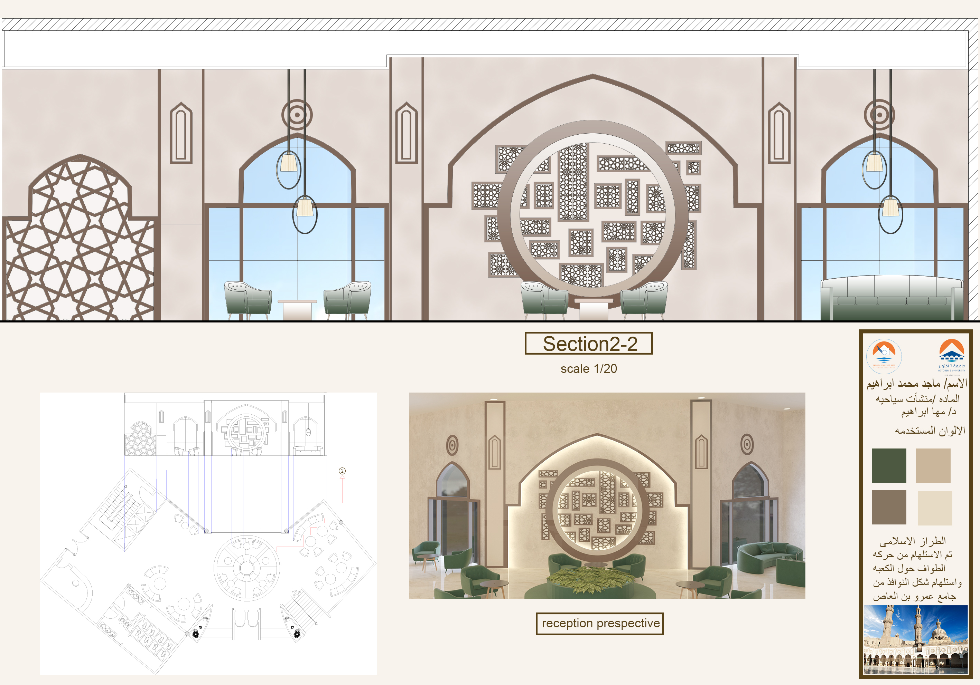
Task: Click the Section2-2 title box
Action: [589, 344]
